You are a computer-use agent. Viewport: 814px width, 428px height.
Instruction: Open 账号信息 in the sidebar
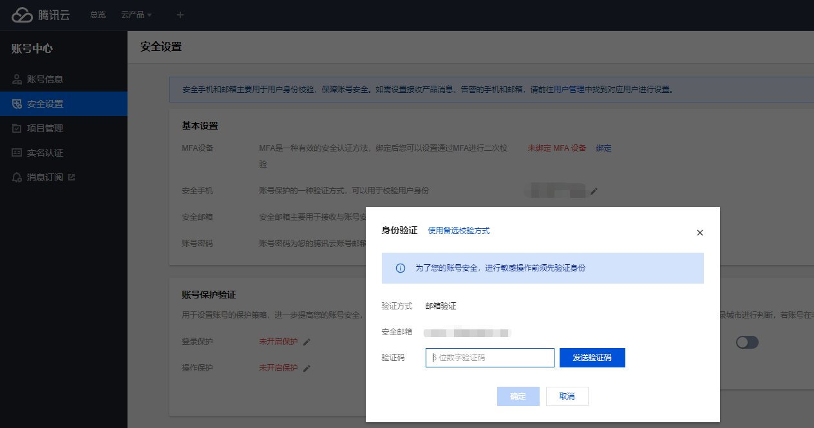point(64,79)
